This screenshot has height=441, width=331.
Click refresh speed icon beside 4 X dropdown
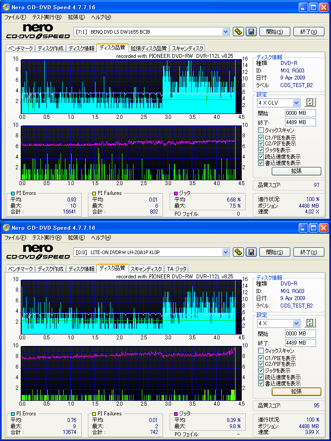click(x=310, y=323)
